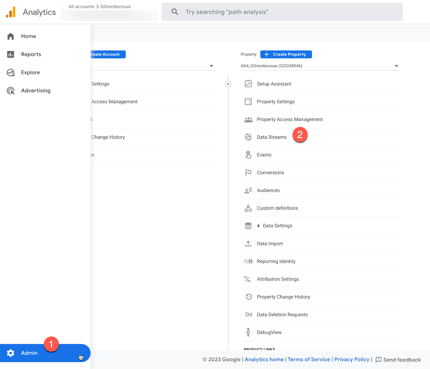Open Data Streams settings
The width and height of the screenshot is (430, 369).
coord(320,137)
